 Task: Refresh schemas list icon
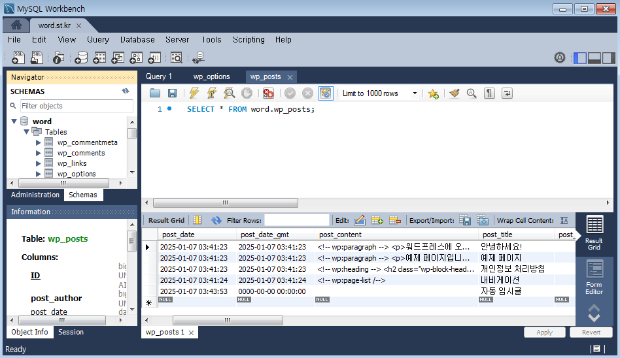click(126, 91)
